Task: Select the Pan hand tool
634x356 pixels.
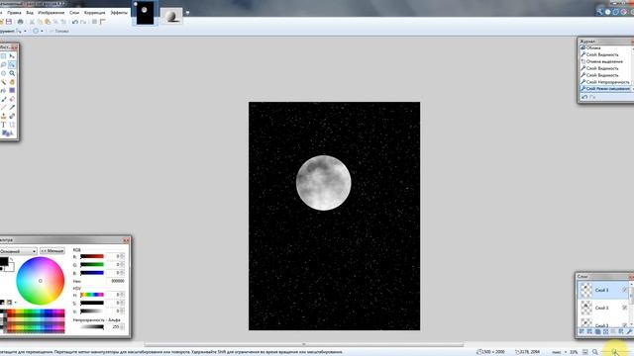Action: click(12, 82)
